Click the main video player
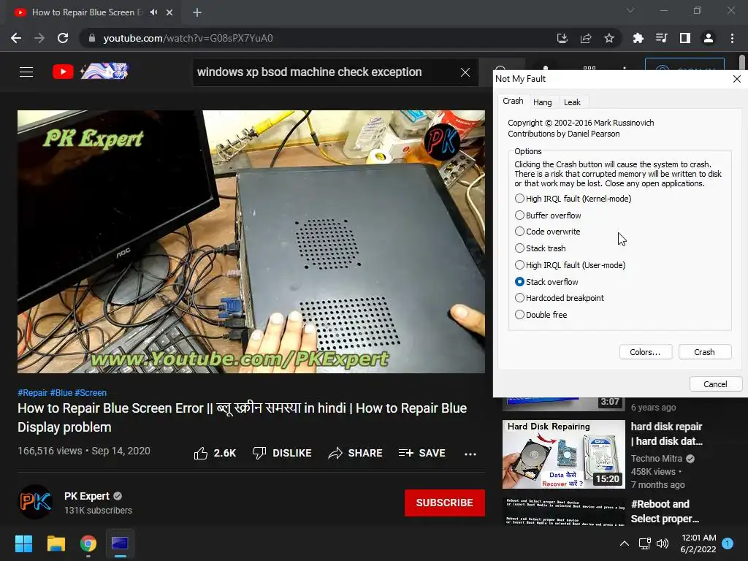Image resolution: width=748 pixels, height=561 pixels. 251,242
